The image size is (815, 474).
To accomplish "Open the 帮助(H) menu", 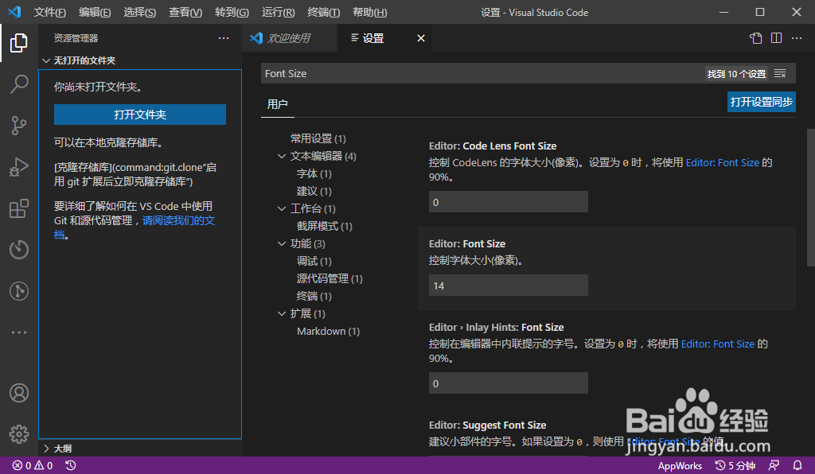I will click(x=369, y=13).
